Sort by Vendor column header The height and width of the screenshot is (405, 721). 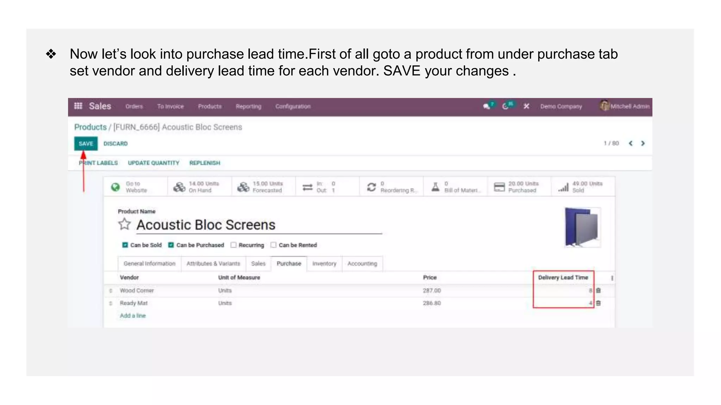(129, 278)
